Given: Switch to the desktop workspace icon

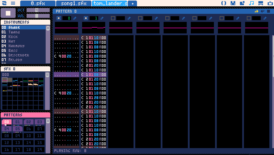Looking at the screenshot, I should (x=260, y=3).
